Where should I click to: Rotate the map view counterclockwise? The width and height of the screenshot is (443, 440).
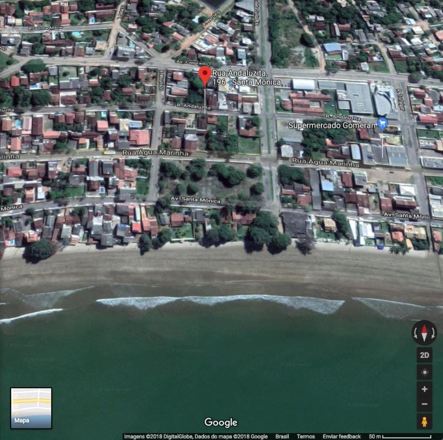[415, 333]
